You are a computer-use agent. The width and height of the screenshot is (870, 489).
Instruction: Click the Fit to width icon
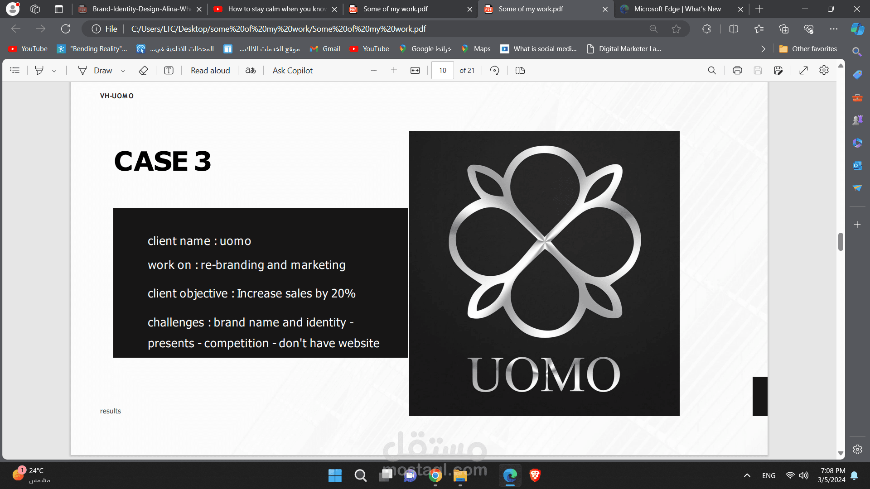coord(415,70)
